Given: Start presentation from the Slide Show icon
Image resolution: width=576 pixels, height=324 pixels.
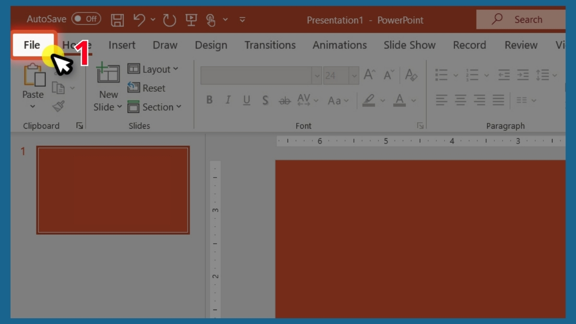Looking at the screenshot, I should [x=191, y=19].
